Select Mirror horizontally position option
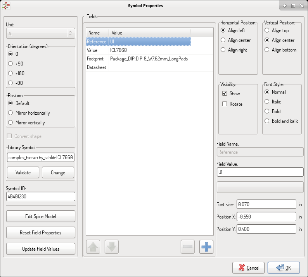The height and width of the screenshot is (277, 308). (x=11, y=113)
